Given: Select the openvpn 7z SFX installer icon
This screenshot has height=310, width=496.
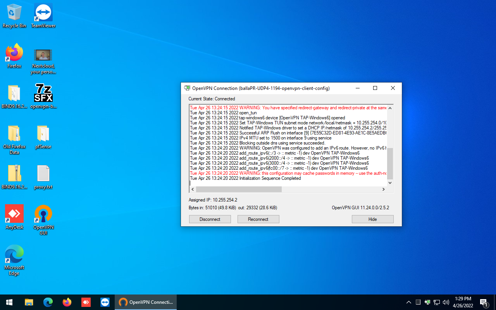Looking at the screenshot, I should [43, 93].
